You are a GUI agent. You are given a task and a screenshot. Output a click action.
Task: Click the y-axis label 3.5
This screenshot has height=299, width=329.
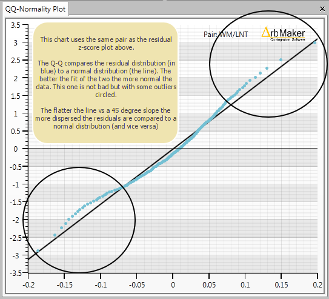[x=16, y=25]
